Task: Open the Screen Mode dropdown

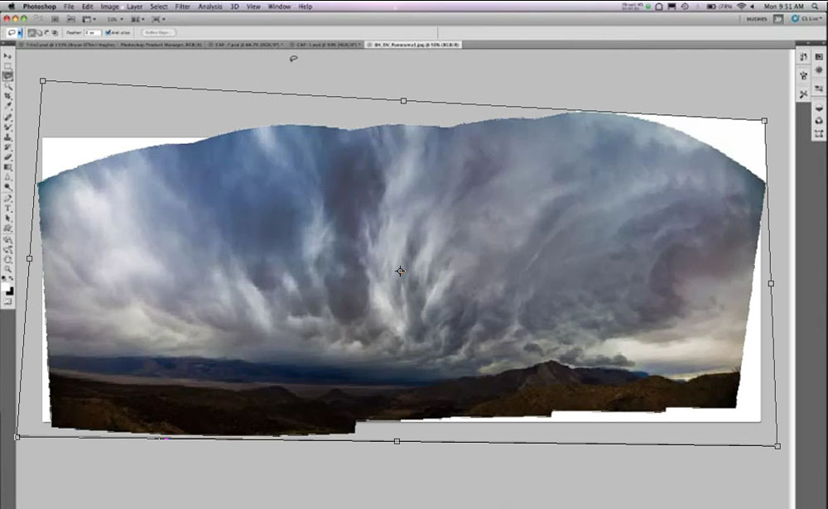Action: (158, 19)
